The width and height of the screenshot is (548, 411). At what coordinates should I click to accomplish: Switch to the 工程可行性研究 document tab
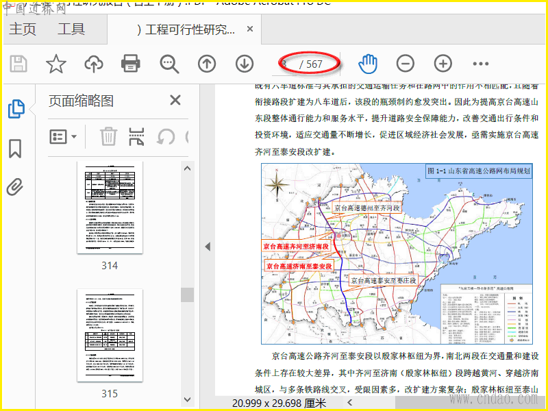(186, 29)
